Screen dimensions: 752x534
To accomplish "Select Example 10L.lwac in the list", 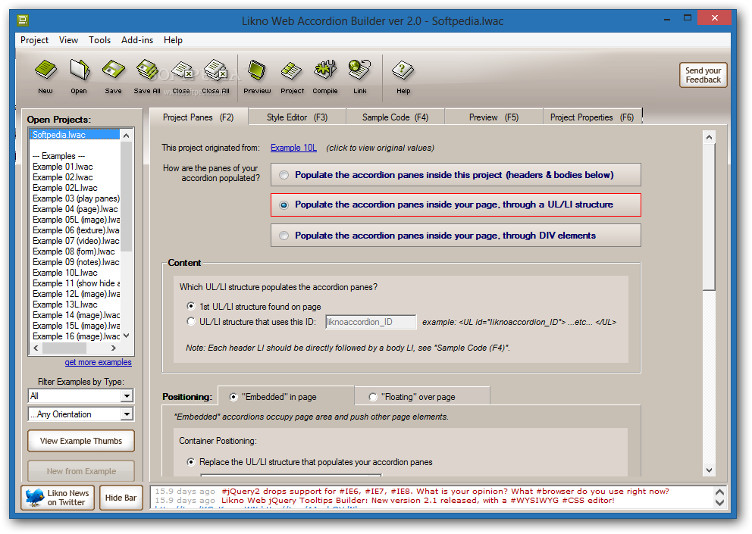I will [75, 273].
